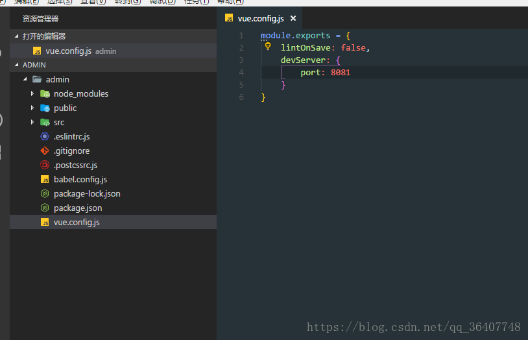This screenshot has height=340, width=528.
Task: Click line number 3 in the gutter
Action: [x=241, y=60]
